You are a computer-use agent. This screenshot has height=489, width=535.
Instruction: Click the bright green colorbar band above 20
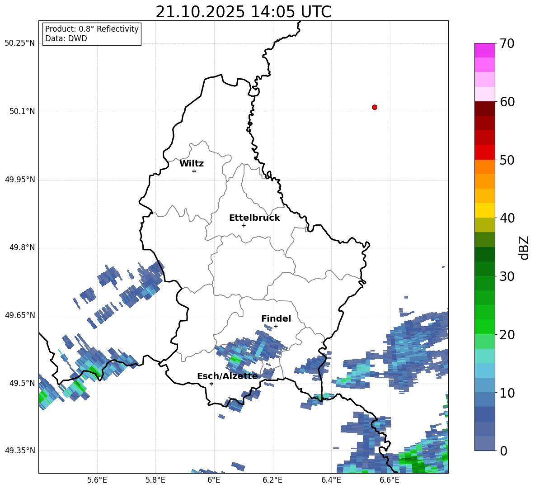click(484, 327)
